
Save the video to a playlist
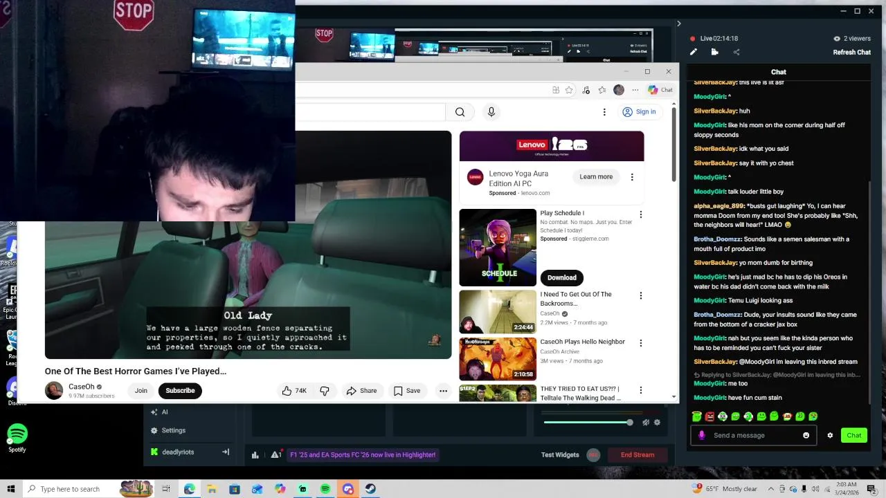tap(407, 391)
